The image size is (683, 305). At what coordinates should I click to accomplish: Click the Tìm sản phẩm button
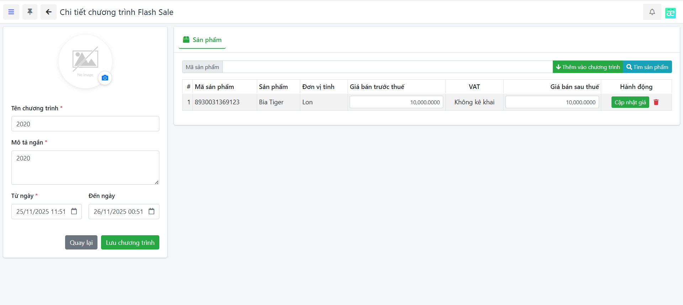click(647, 67)
